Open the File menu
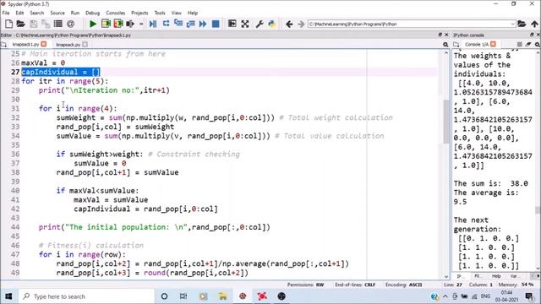541x304 pixels. (6, 13)
